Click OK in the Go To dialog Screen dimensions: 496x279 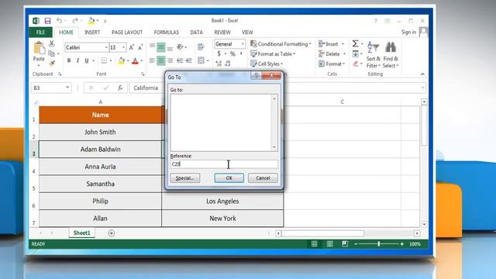point(229,178)
